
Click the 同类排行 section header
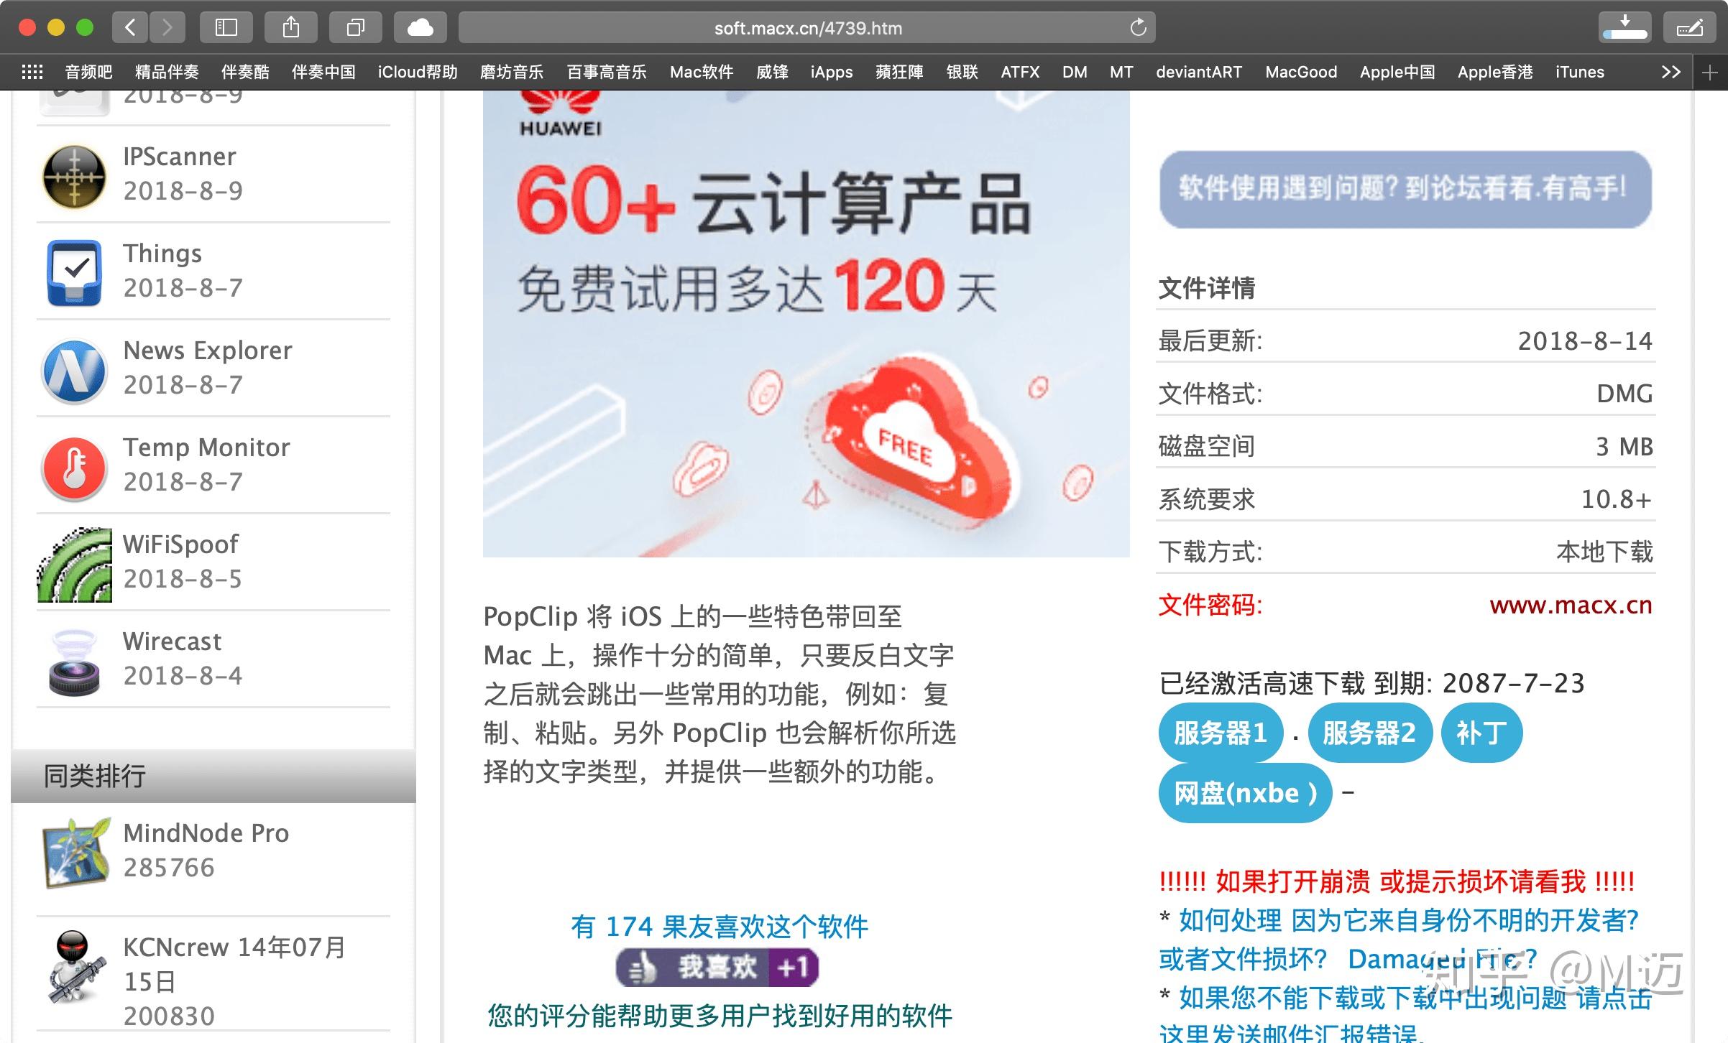click(213, 776)
